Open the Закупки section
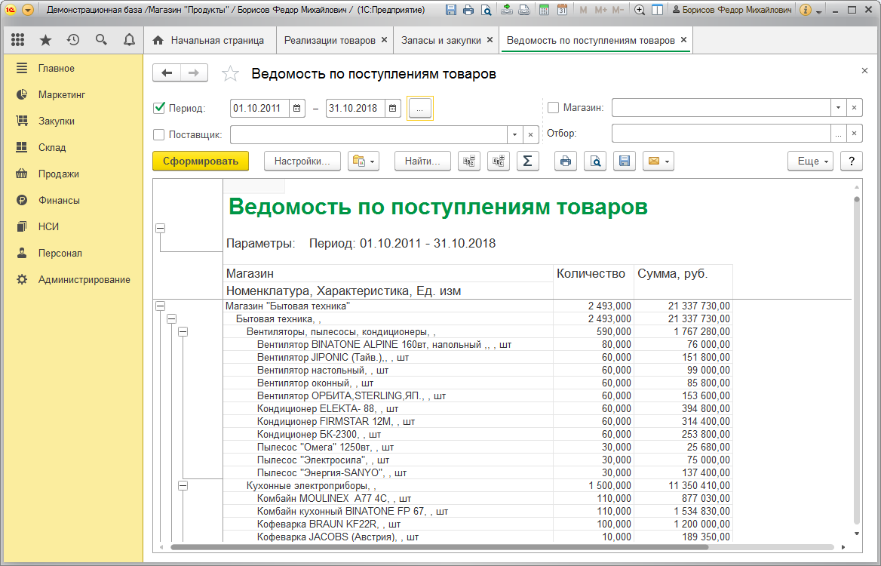Screen dimensions: 881x566 [x=56, y=121]
